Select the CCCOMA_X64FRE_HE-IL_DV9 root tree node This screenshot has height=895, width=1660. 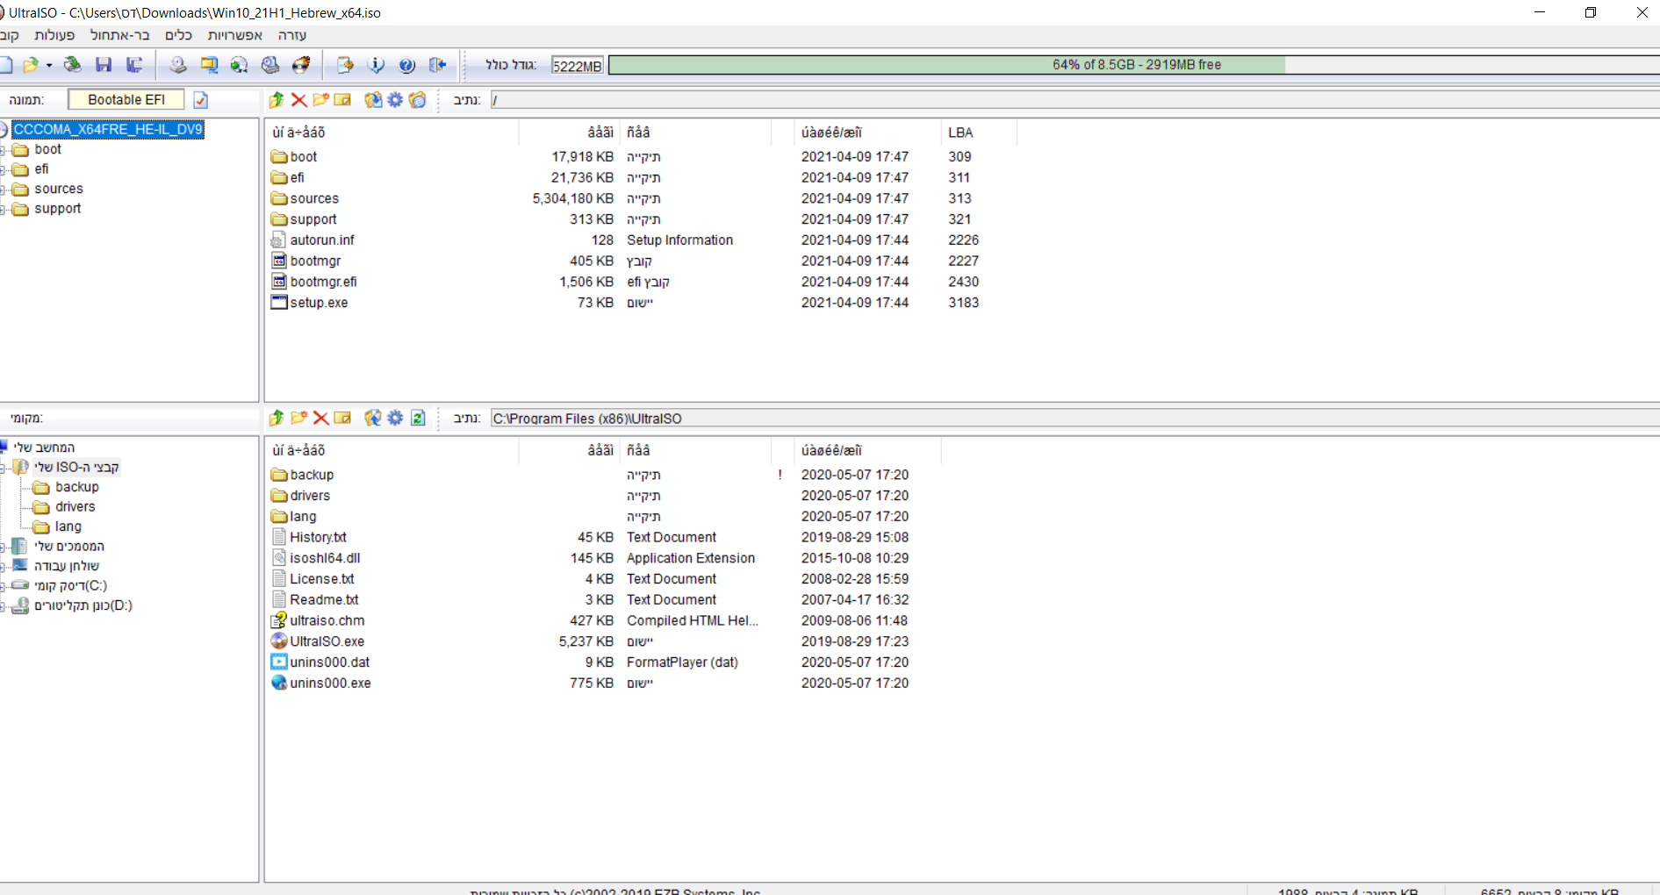[107, 129]
